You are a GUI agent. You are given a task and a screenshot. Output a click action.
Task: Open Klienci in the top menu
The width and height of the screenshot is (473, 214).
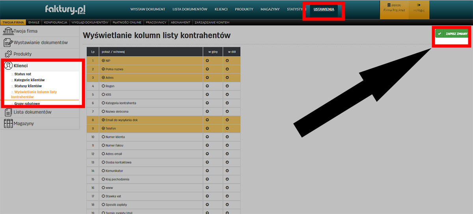(x=221, y=9)
